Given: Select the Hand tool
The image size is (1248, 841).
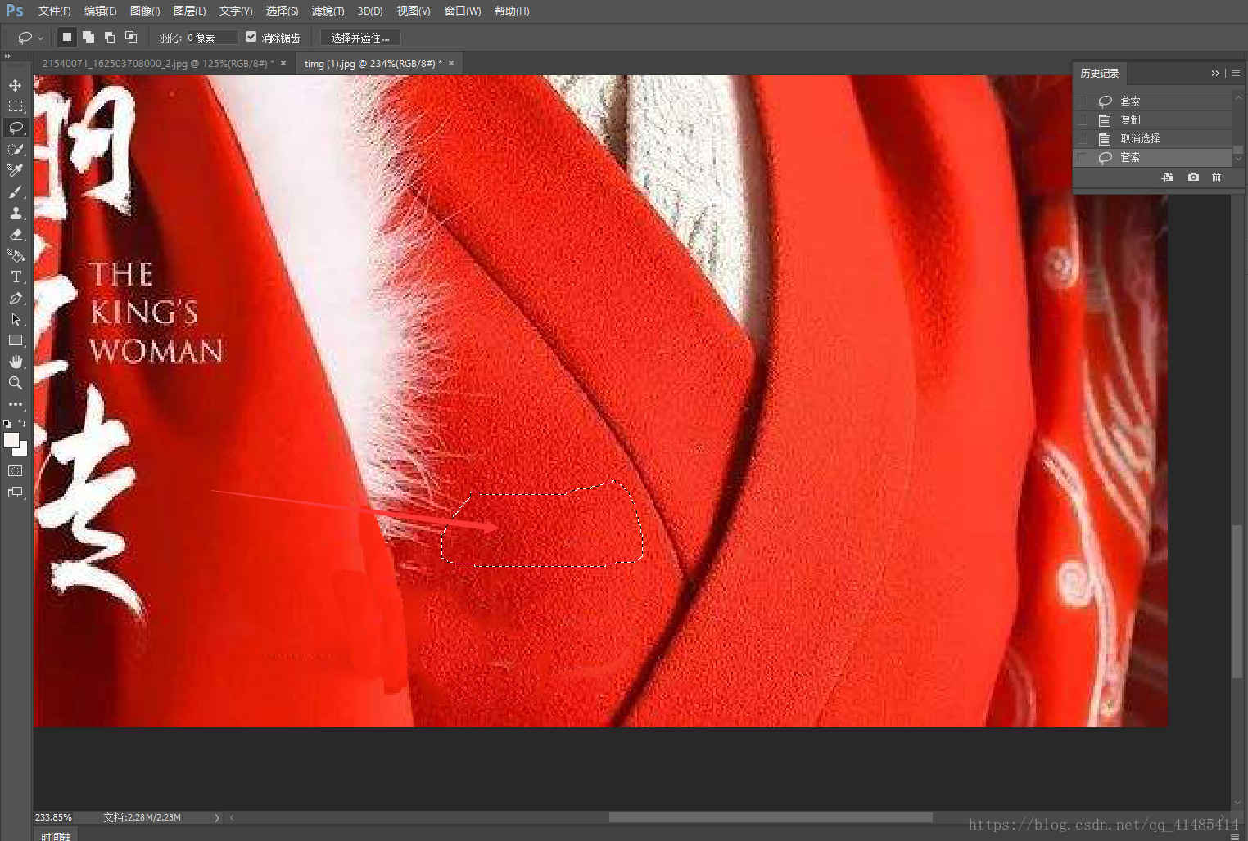Looking at the screenshot, I should [16, 362].
